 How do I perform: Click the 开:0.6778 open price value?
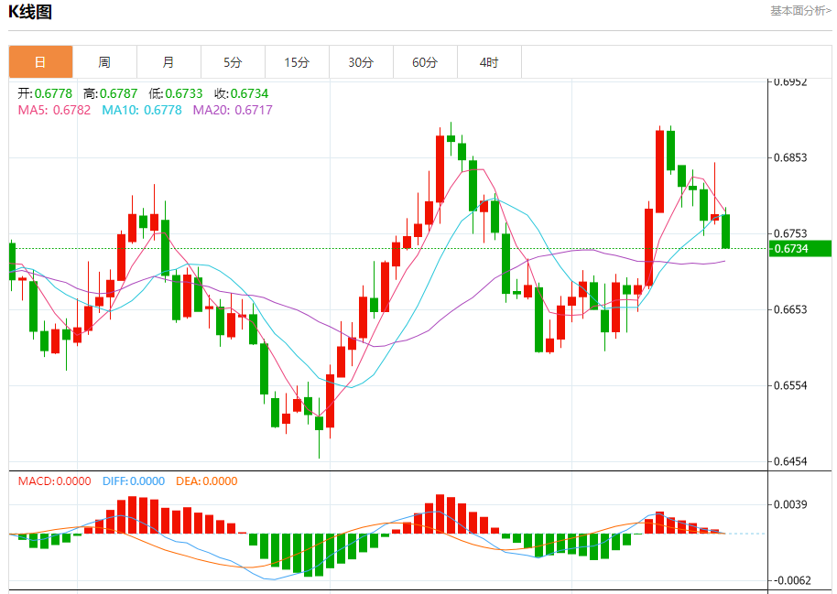tap(45, 93)
